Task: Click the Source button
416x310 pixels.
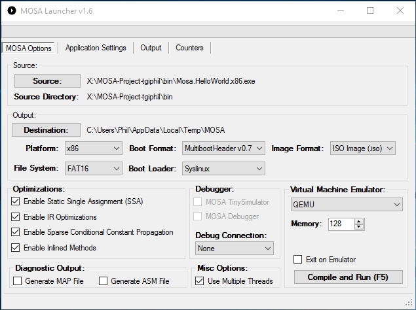Action: tap(47, 81)
